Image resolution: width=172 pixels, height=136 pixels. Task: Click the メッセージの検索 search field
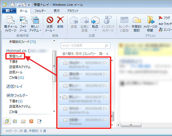pyautogui.click(x=85, y=46)
